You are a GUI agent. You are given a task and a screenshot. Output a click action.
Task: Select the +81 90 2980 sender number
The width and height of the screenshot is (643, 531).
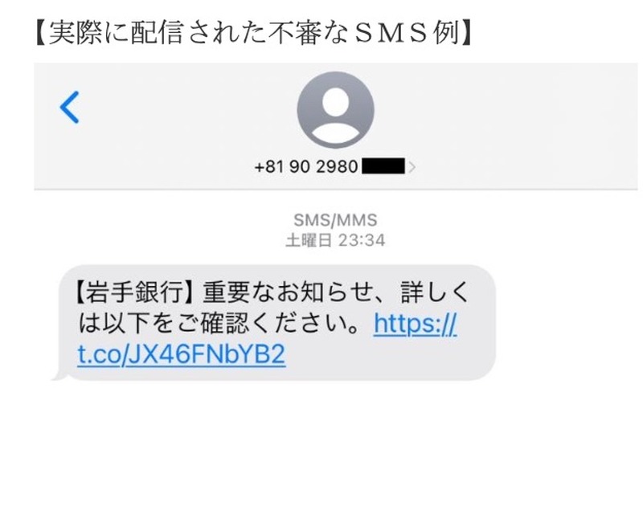coord(306,167)
